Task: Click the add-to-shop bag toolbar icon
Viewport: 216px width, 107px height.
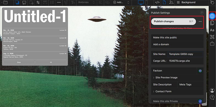Action: [x=31, y=2]
